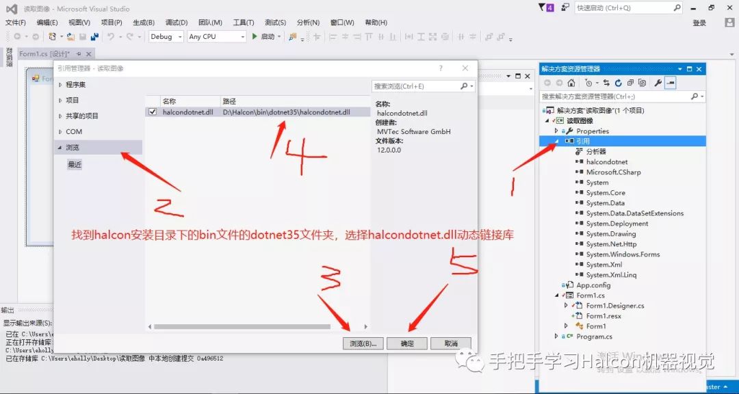Click the Home icon in Solution Explorer toolbar
This screenshot has height=394, width=739.
coord(571,83)
